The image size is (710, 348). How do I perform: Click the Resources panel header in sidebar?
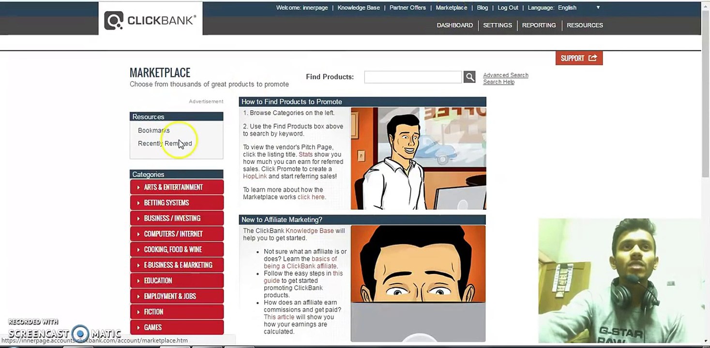(x=176, y=117)
